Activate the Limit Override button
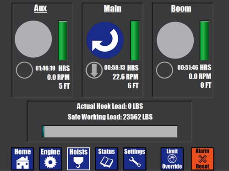Screen dimensions: 229x171 (172, 159)
